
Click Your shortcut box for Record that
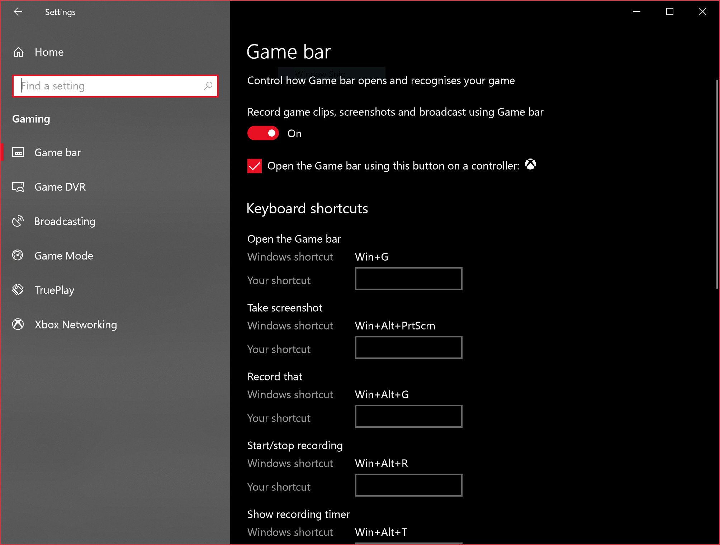408,416
